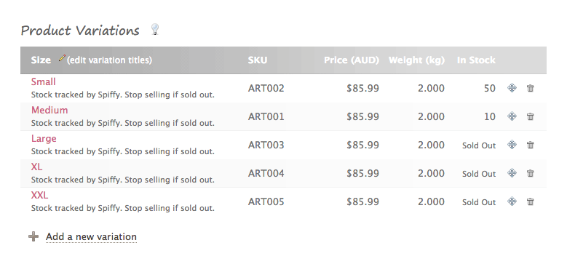The height and width of the screenshot is (272, 567).
Task: Click the stock tracking note under Small
Action: click(122, 95)
